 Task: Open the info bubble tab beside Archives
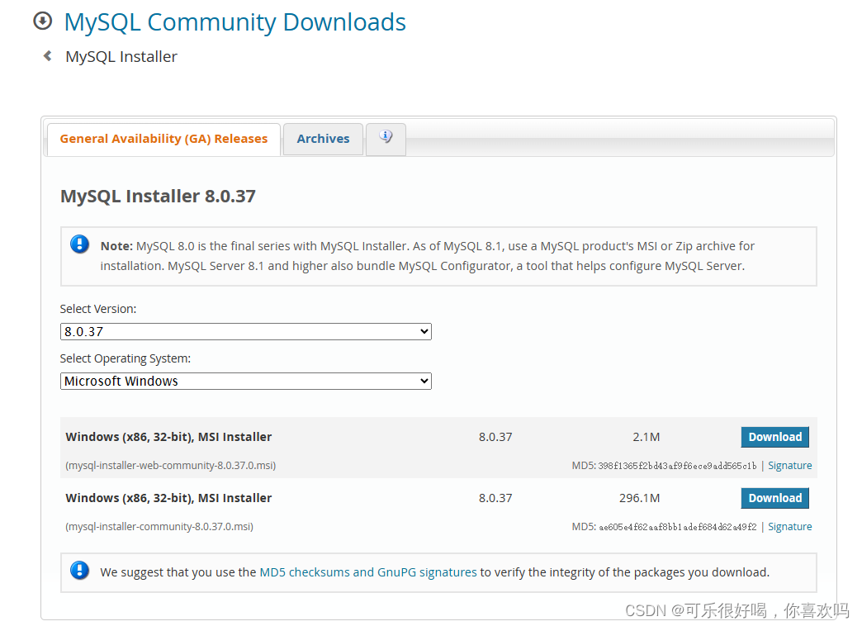pos(386,139)
